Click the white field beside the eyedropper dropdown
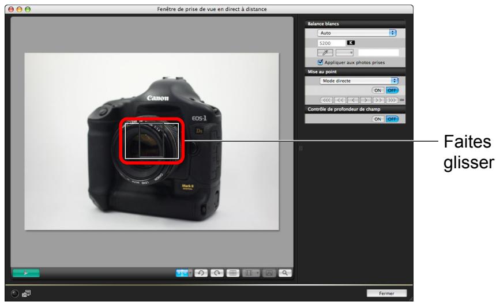This screenshot has height=302, width=496. click(379, 52)
